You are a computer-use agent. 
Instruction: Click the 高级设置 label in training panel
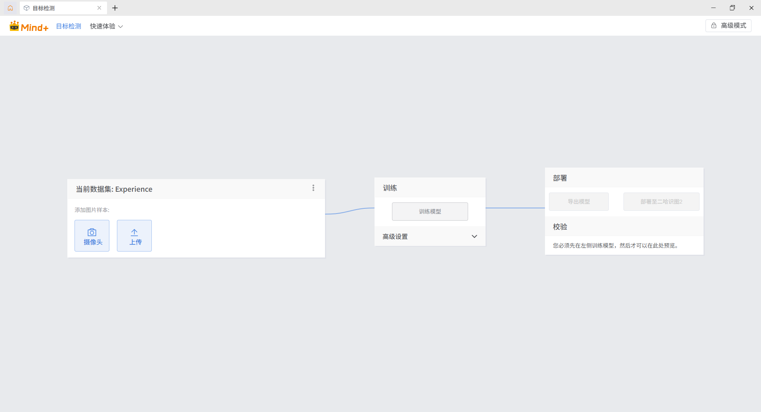[395, 237]
